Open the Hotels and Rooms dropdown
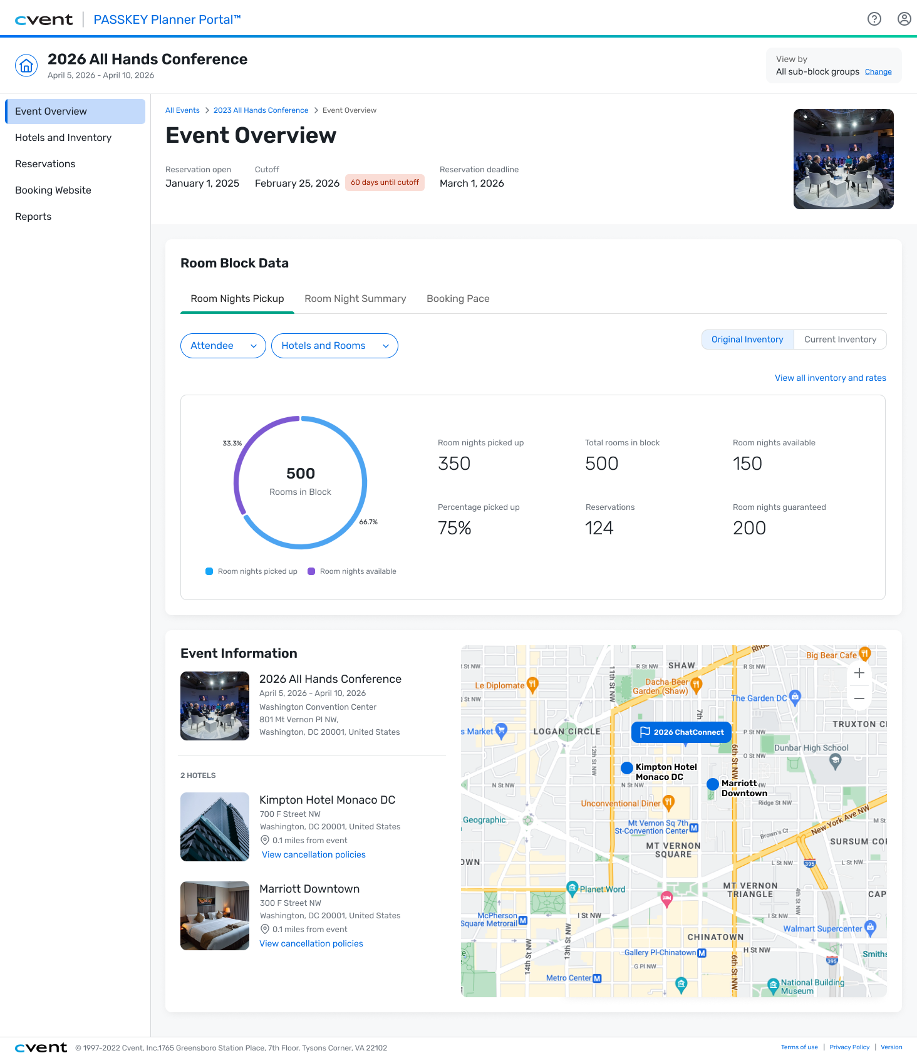The image size is (917, 1058). pos(334,346)
